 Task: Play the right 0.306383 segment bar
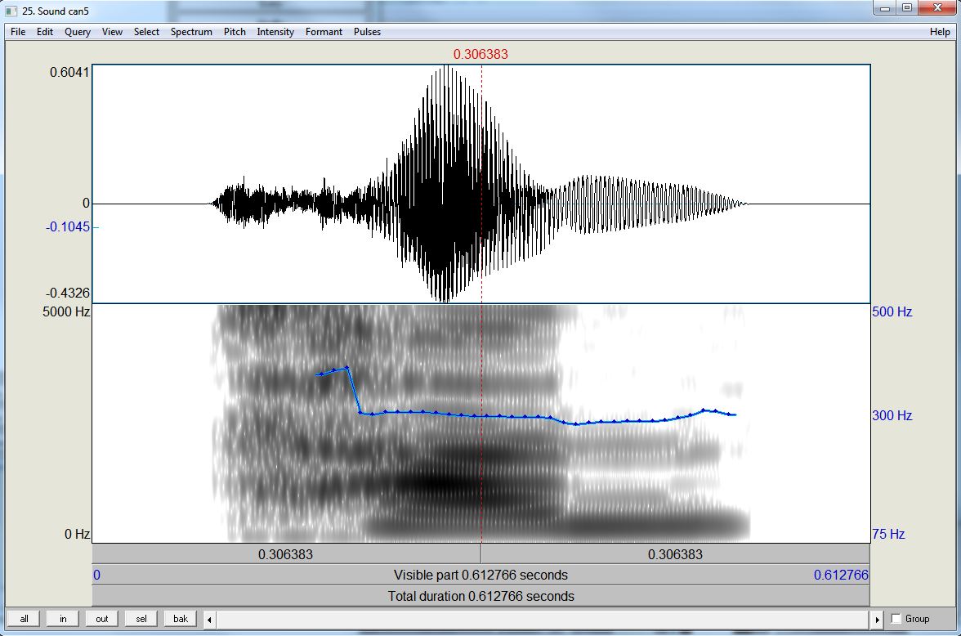coord(675,554)
